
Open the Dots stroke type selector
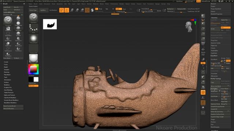click(33, 28)
